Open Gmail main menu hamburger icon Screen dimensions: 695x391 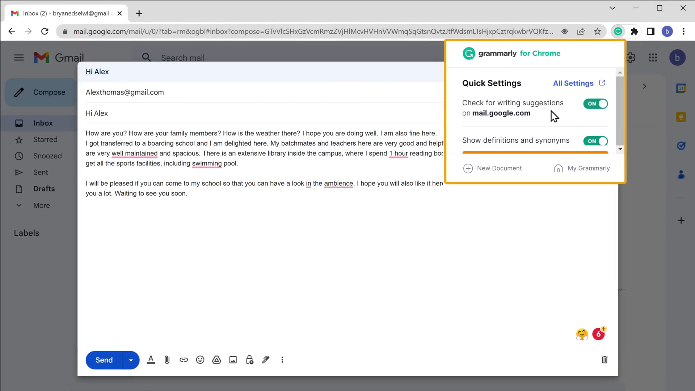coord(19,58)
